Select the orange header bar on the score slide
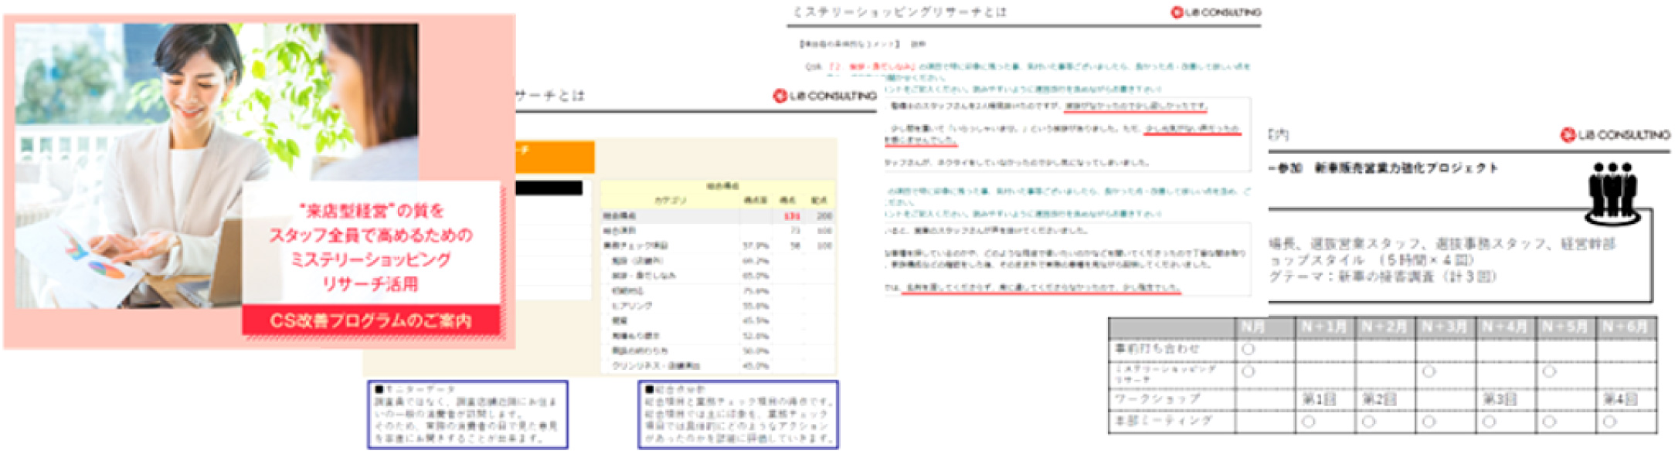This screenshot has width=1675, height=454. click(x=555, y=157)
